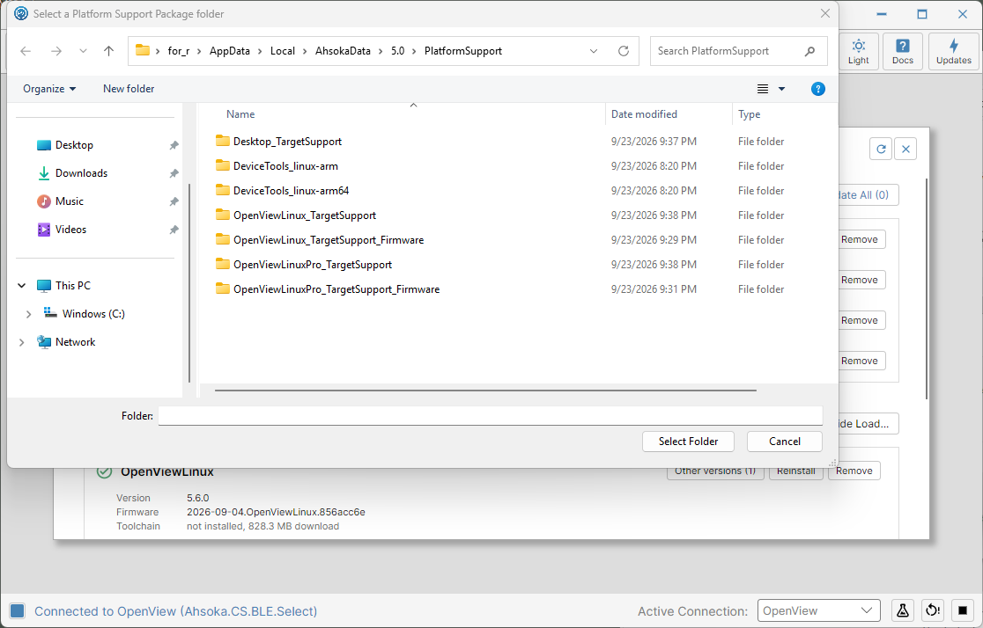Sort files by Type column
The width and height of the screenshot is (983, 628).
749,114
